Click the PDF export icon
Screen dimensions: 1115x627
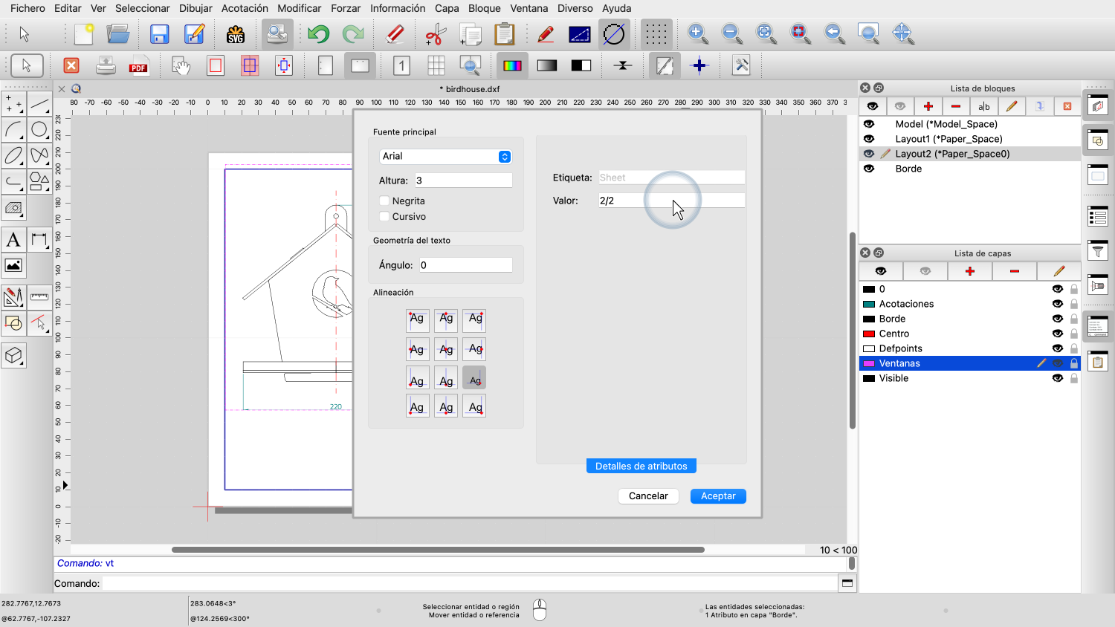[x=139, y=66]
